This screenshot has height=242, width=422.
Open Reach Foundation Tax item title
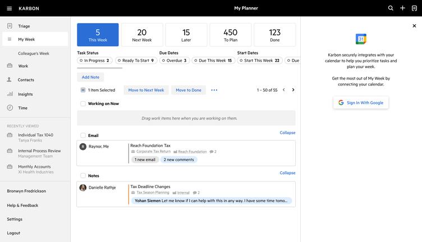pos(150,145)
